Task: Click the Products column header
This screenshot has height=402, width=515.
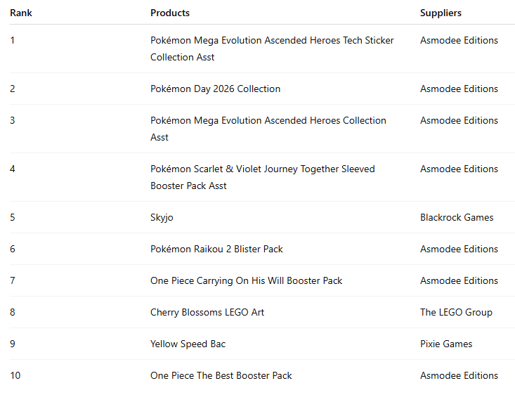Action: 170,13
